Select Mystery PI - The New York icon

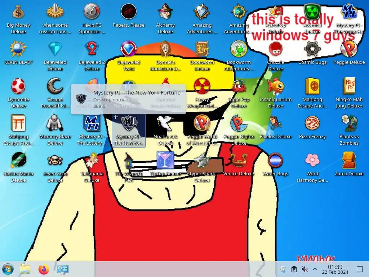[129, 123]
